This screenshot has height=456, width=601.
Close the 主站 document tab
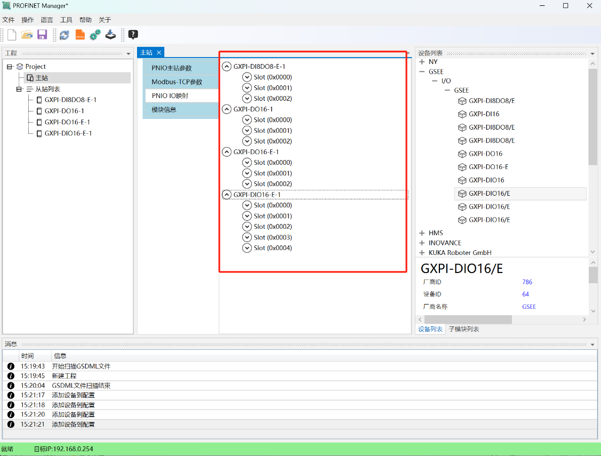(159, 52)
